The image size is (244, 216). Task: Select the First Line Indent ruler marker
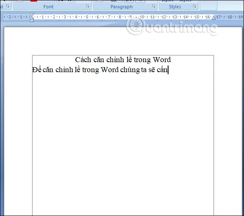32,15
